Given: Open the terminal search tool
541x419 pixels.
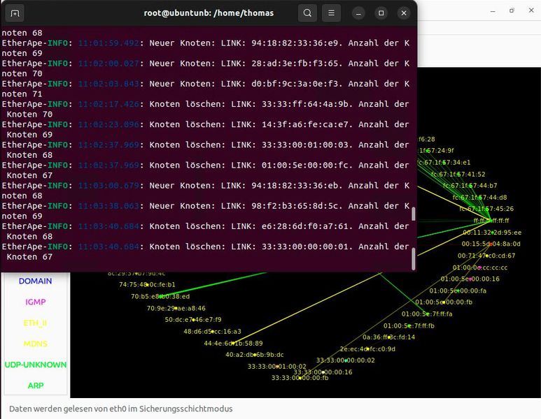Looking at the screenshot, I should click(307, 13).
